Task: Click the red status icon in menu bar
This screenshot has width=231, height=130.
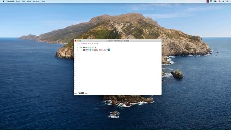Action: click(208, 1)
